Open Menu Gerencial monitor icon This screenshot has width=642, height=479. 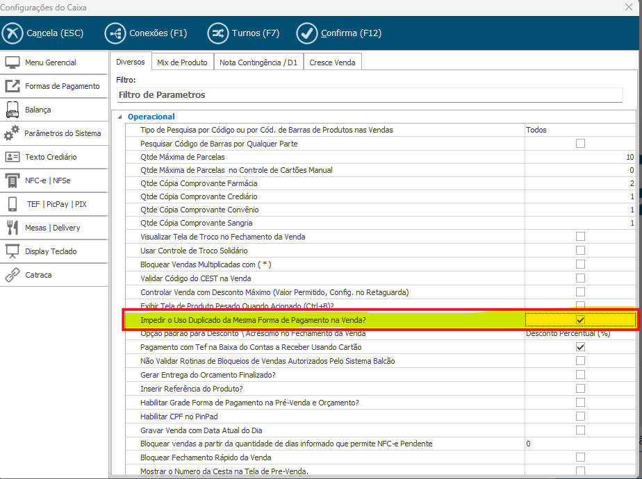point(13,62)
